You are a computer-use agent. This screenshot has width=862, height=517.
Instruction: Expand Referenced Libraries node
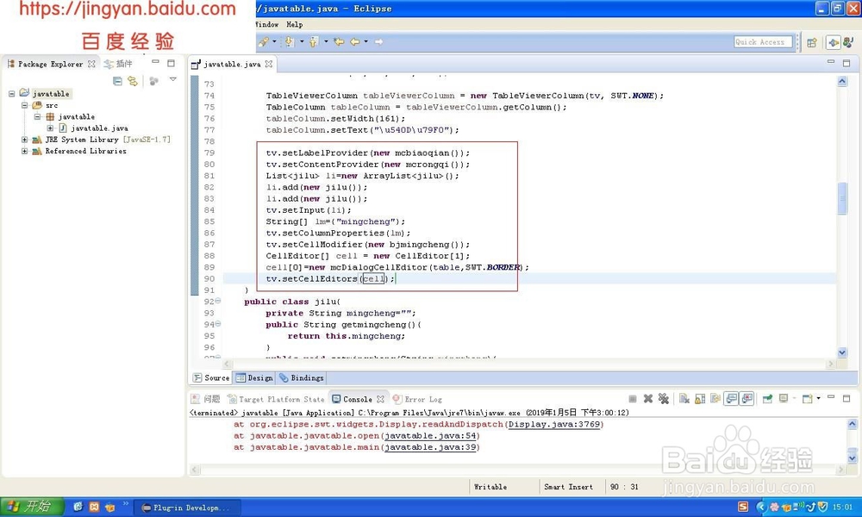[24, 151]
